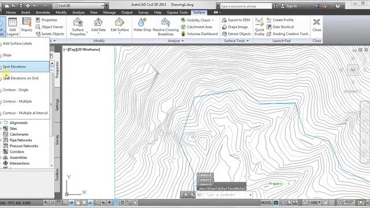Screen dimensions: 370x208
Task: Select Slope label menu entry
Action: click(x=24, y=55)
